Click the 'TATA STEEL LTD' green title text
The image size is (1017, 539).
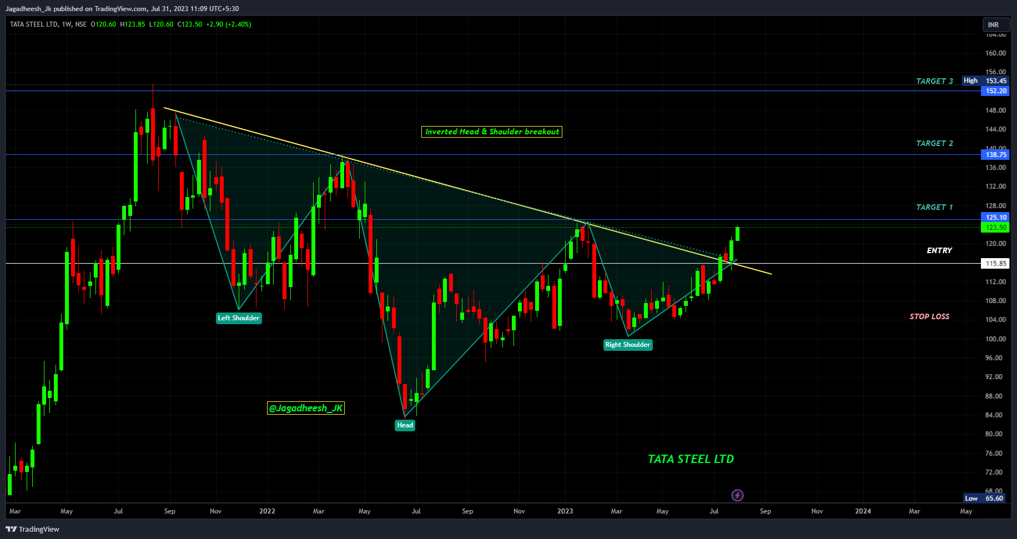691,459
